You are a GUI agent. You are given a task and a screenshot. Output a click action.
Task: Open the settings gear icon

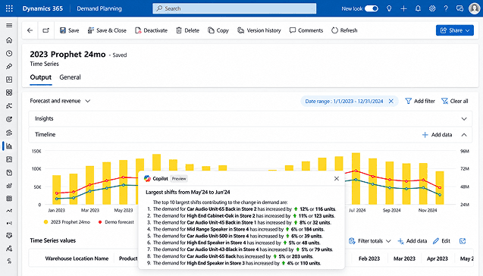pyautogui.click(x=432, y=8)
